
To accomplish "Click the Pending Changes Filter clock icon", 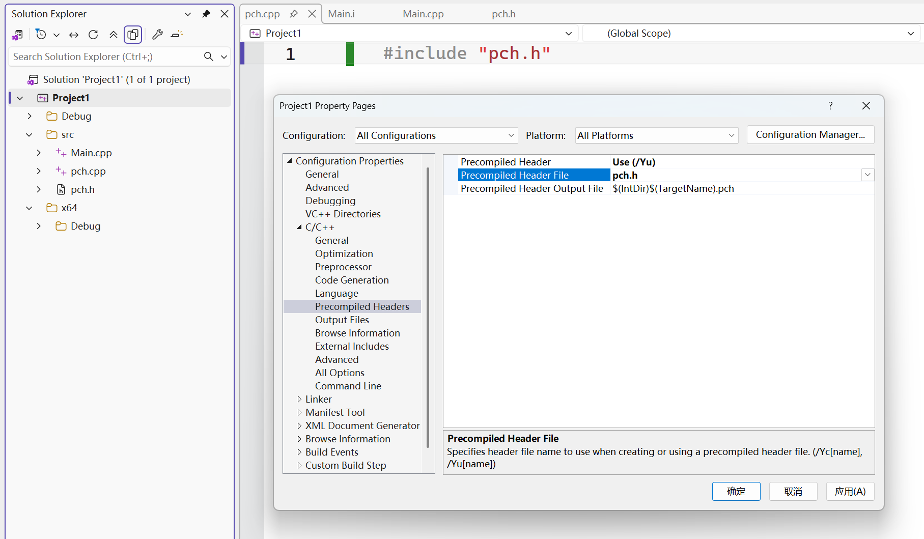I will coord(41,35).
